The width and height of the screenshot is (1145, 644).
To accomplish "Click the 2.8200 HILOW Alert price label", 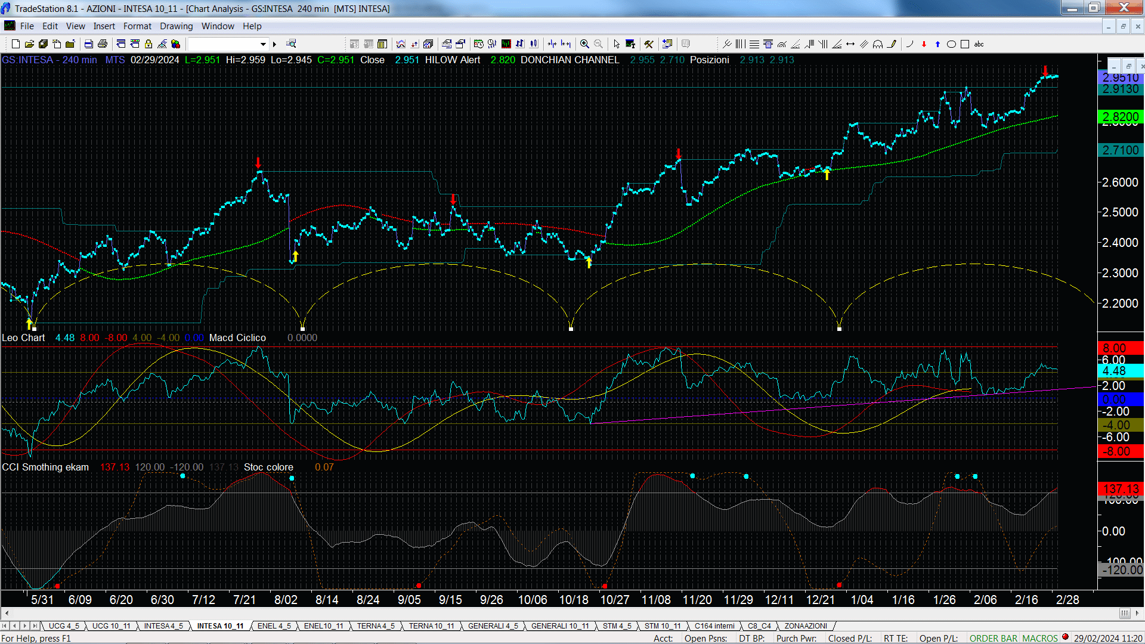I will coord(1121,117).
